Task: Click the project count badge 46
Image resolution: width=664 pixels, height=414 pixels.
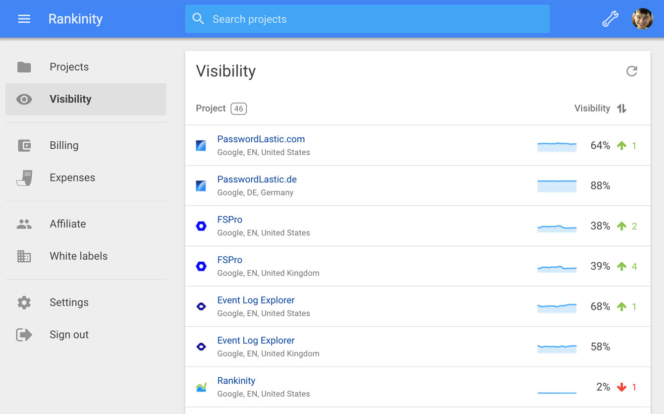Action: [x=239, y=109]
